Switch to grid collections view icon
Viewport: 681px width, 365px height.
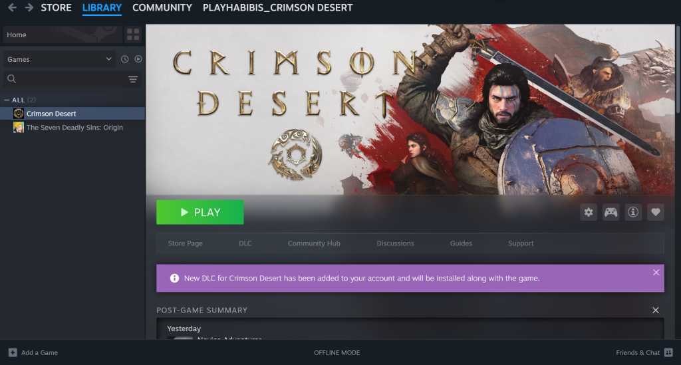(x=133, y=35)
